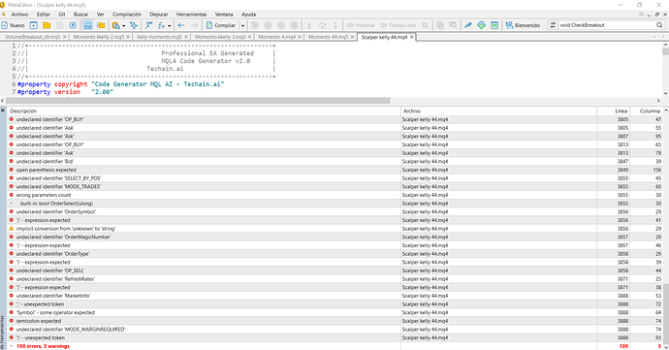
Task: Open the Git menu
Action: pyautogui.click(x=62, y=15)
